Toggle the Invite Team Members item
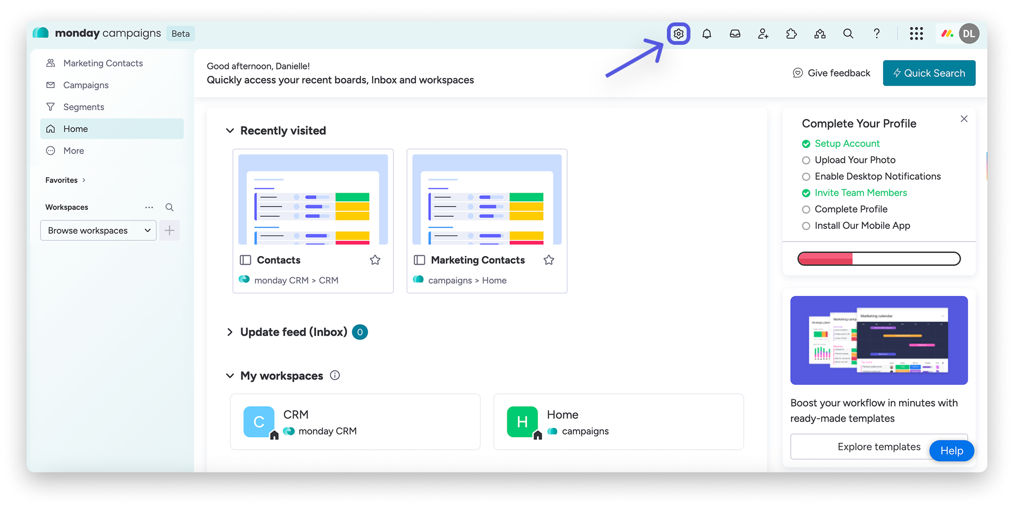The width and height of the screenshot is (1014, 507). [x=854, y=193]
